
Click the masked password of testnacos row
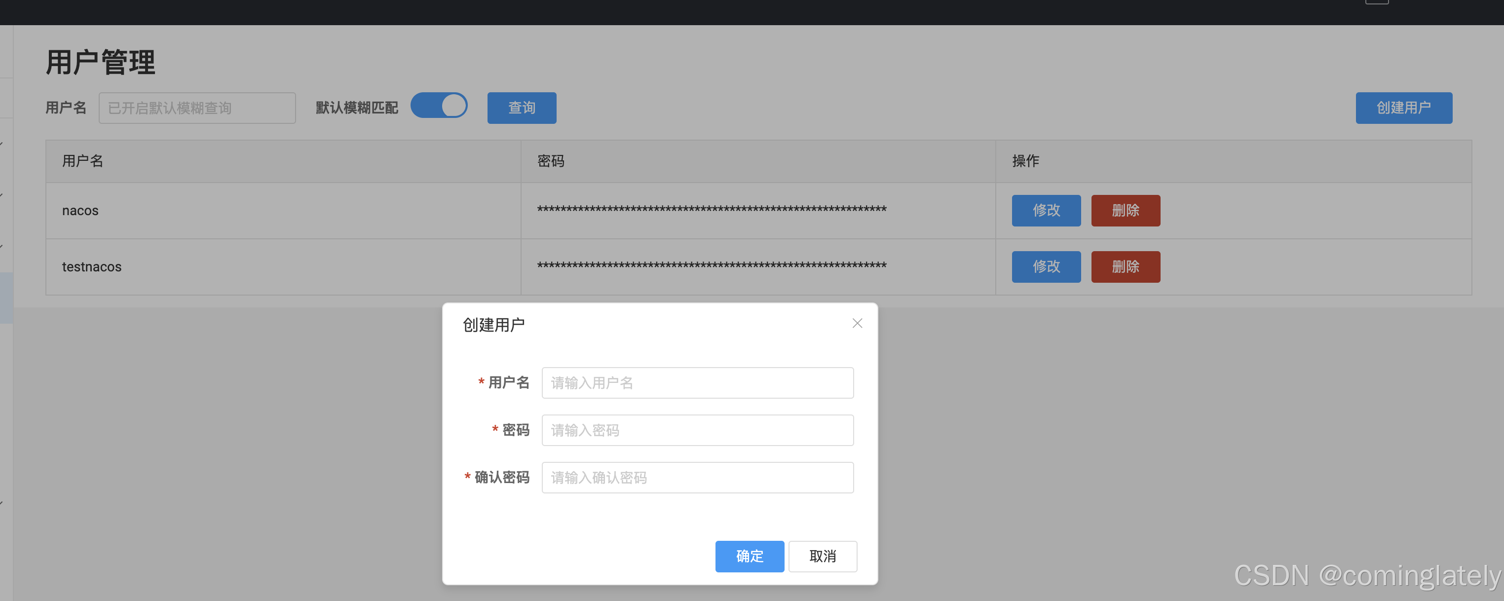tap(712, 266)
